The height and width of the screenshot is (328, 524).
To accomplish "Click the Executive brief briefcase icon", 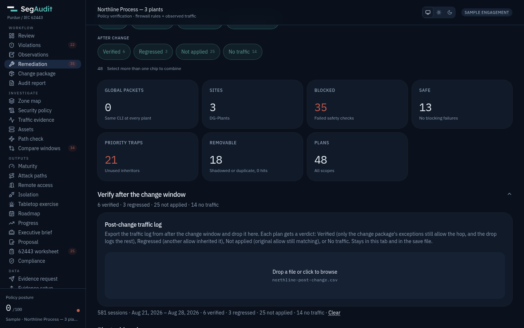I will (12, 233).
